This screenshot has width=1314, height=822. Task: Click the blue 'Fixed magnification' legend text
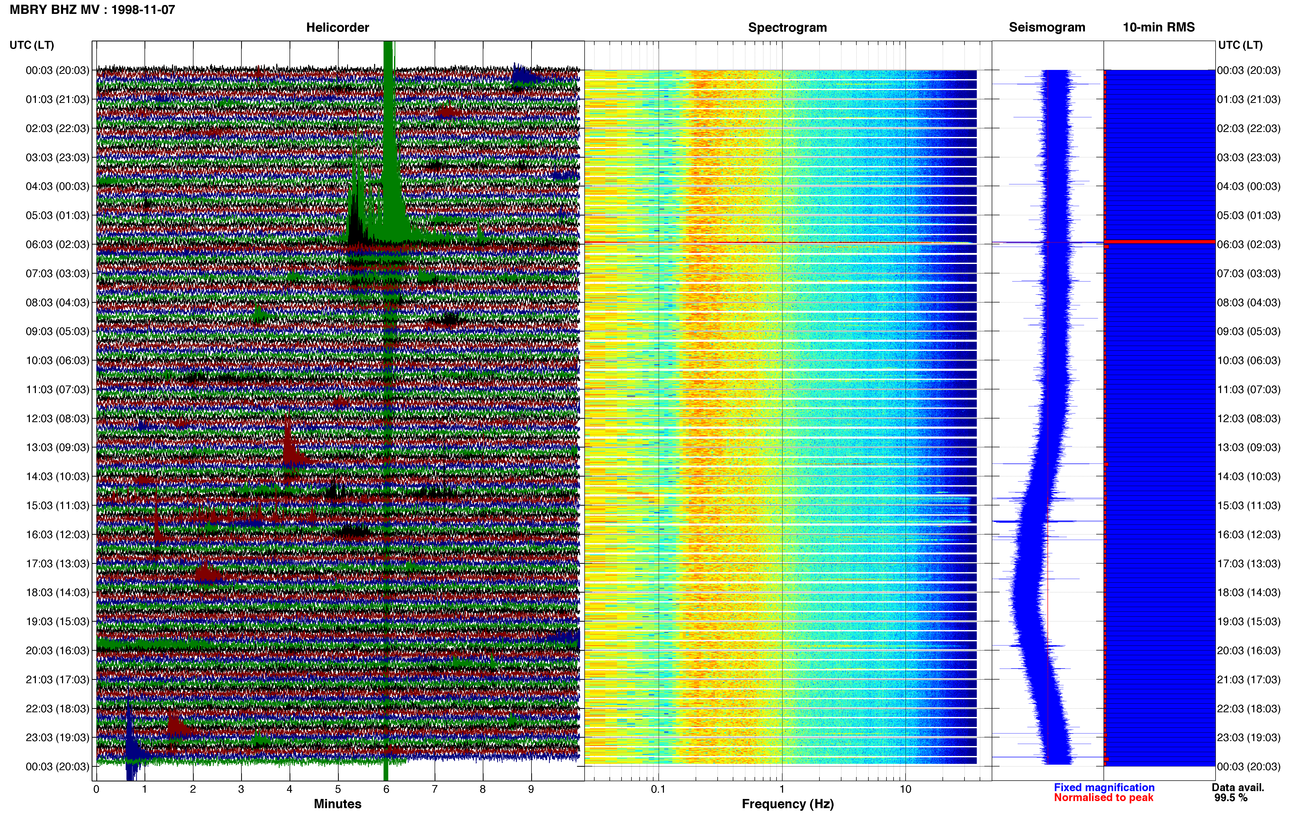pos(1104,788)
